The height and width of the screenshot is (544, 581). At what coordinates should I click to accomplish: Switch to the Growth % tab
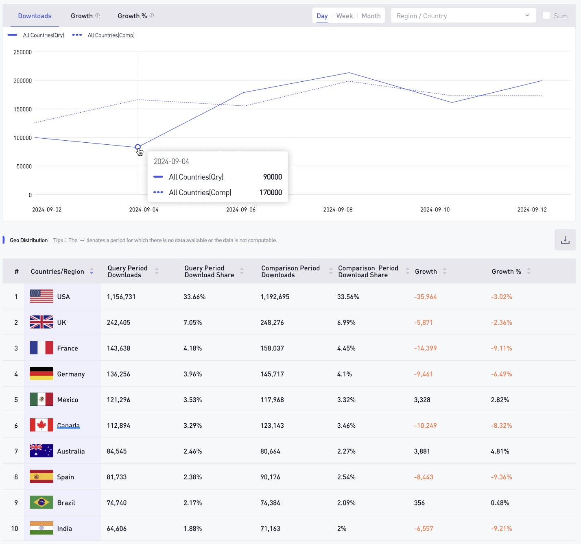click(132, 16)
